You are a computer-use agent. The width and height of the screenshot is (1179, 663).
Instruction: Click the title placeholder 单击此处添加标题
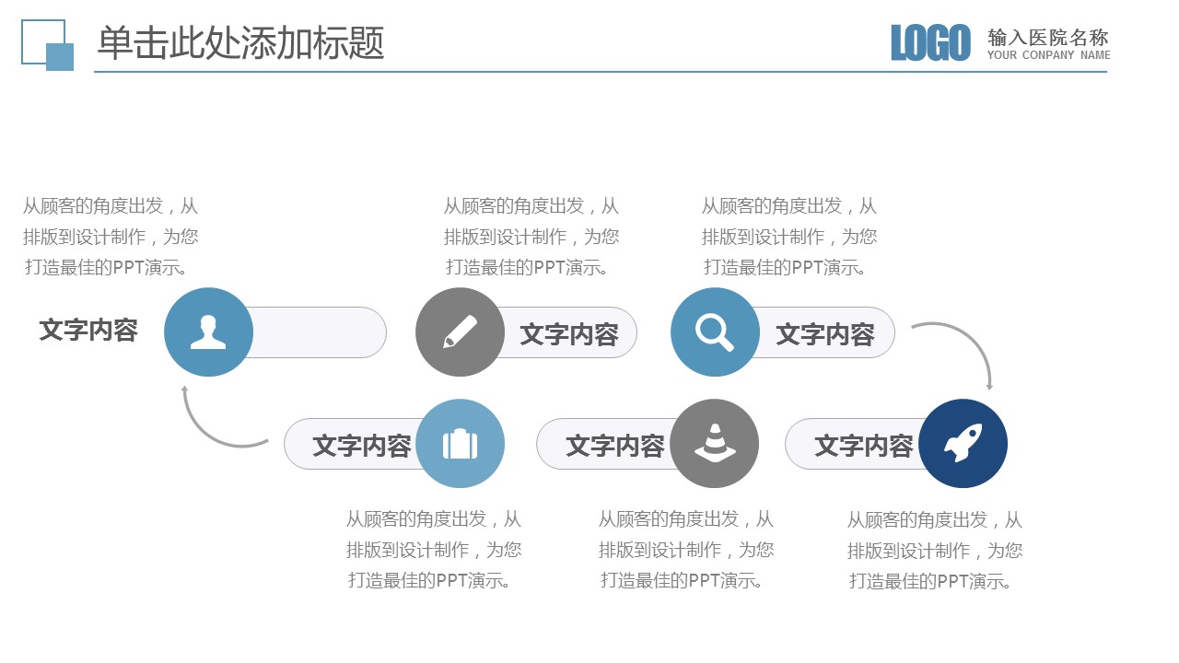point(240,43)
